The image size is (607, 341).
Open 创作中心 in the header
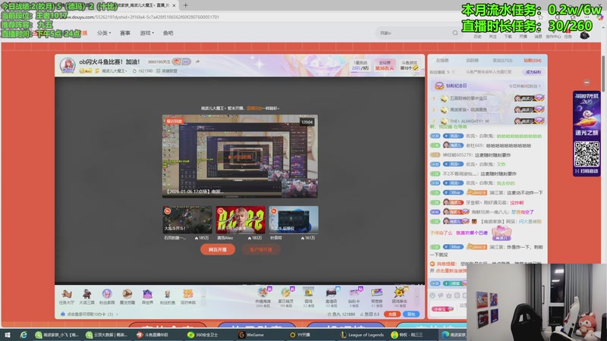click(x=553, y=36)
